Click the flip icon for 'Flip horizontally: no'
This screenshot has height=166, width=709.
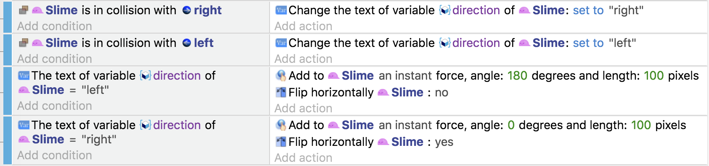(281, 92)
